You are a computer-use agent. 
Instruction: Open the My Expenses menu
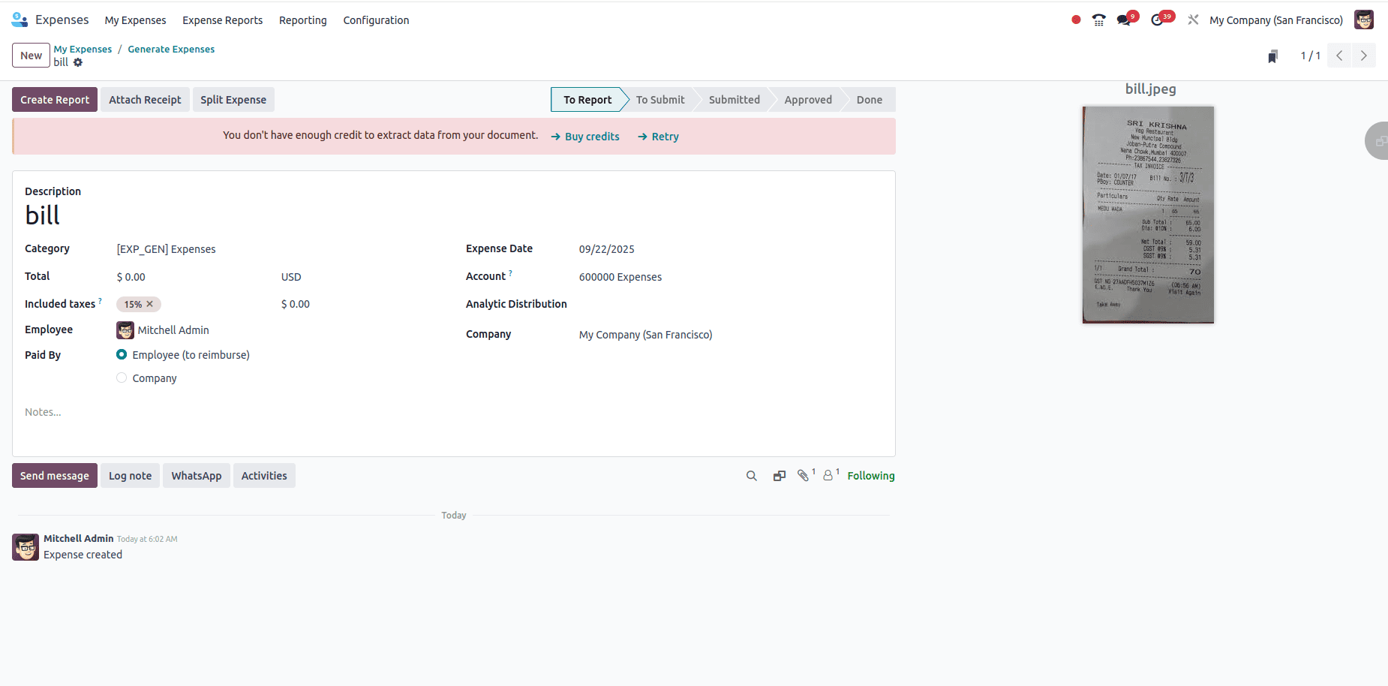[135, 20]
